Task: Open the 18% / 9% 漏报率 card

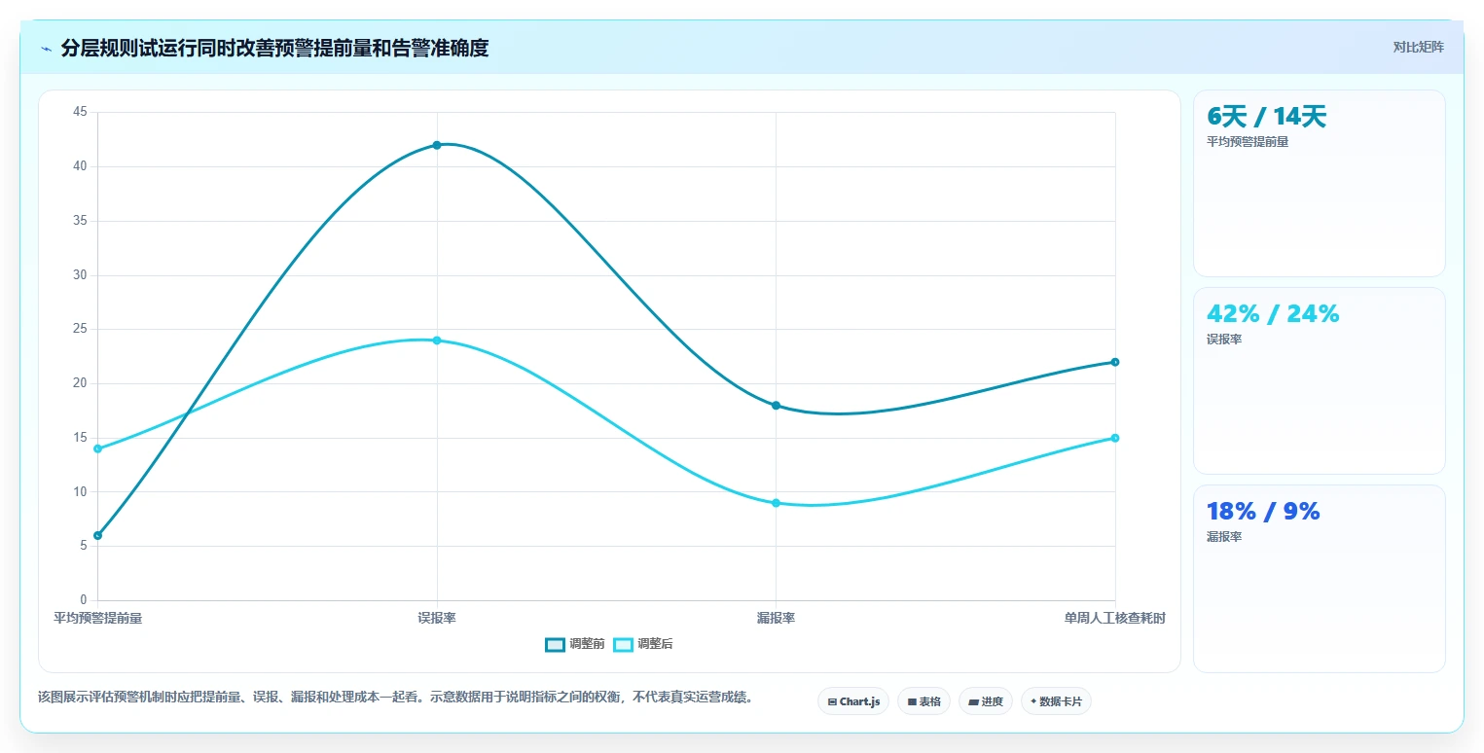Action: point(1320,578)
